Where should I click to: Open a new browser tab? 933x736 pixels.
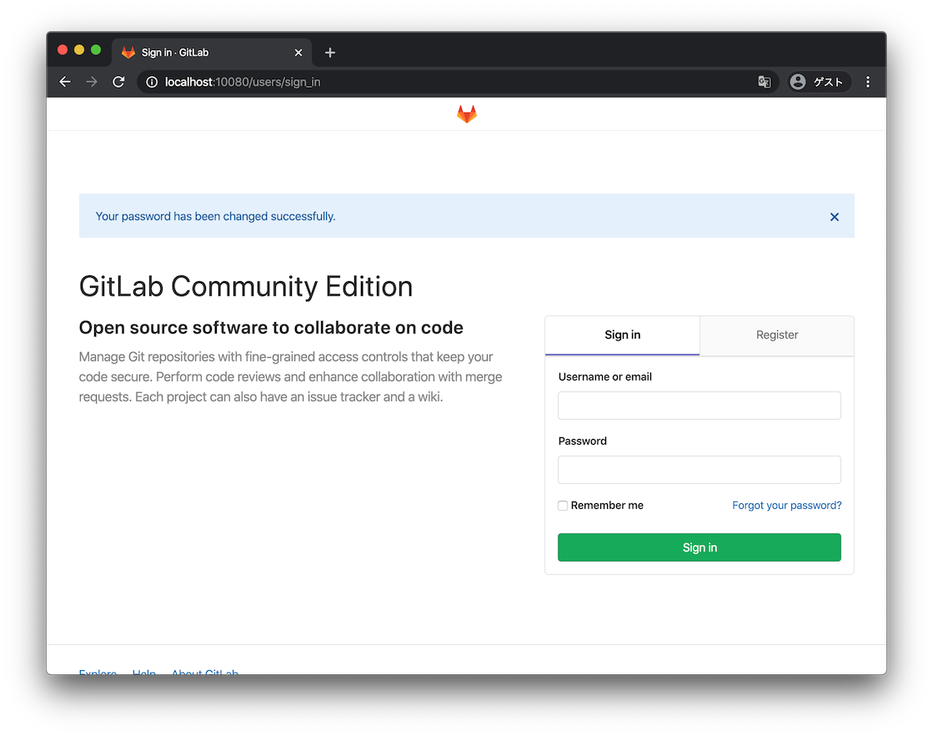[x=330, y=53]
